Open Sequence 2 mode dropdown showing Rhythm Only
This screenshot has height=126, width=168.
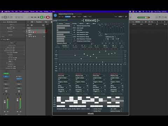coord(82,76)
